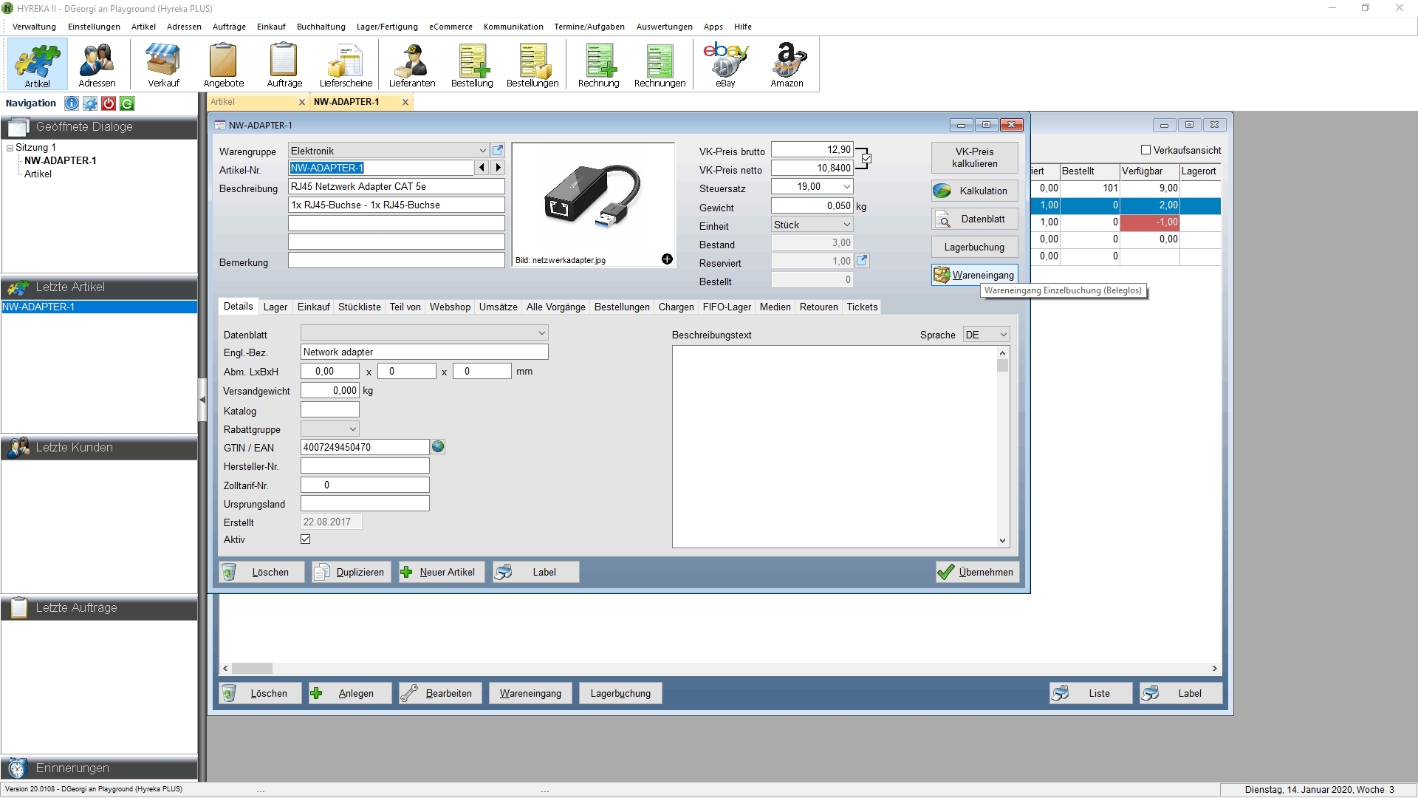Click the Amazon toolbar icon
Image resolution: width=1418 pixels, height=798 pixels.
point(787,65)
